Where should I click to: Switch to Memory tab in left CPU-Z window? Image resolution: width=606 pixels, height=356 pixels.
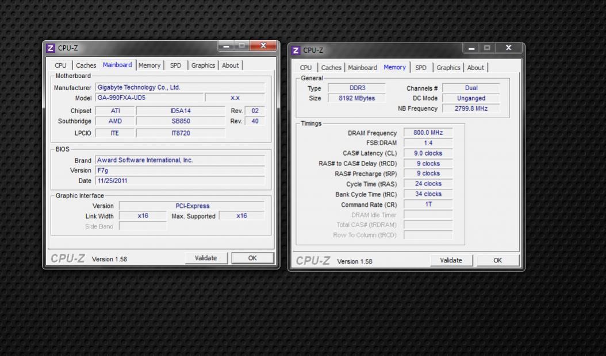(x=149, y=65)
